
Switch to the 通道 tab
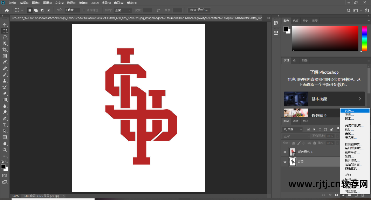pos(296,121)
